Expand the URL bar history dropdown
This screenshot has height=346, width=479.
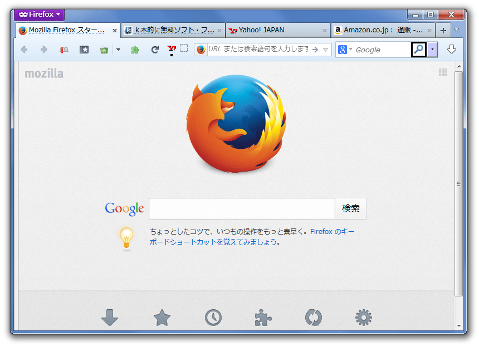pyautogui.click(x=326, y=50)
